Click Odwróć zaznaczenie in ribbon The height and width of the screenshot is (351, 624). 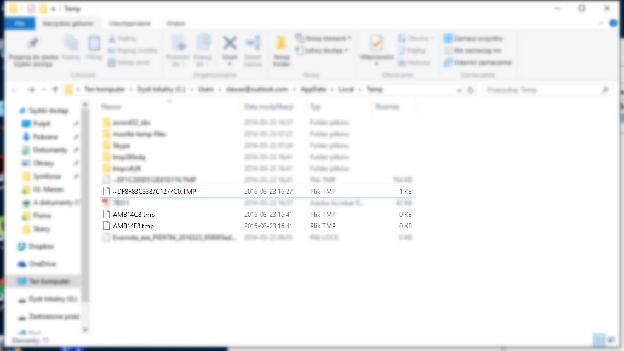click(478, 62)
